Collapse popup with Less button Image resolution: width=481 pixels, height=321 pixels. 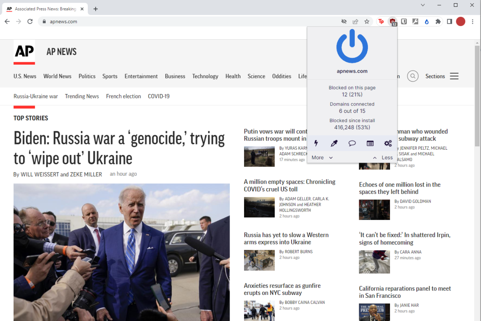click(383, 158)
